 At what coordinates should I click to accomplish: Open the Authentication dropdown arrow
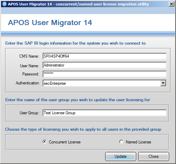pyautogui.click(x=163, y=83)
